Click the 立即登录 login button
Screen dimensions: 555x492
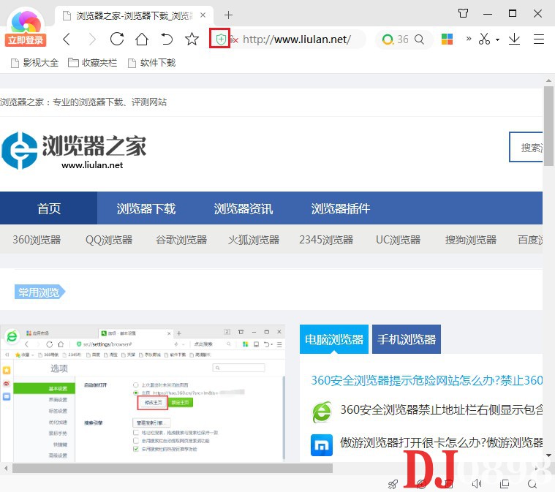click(26, 40)
